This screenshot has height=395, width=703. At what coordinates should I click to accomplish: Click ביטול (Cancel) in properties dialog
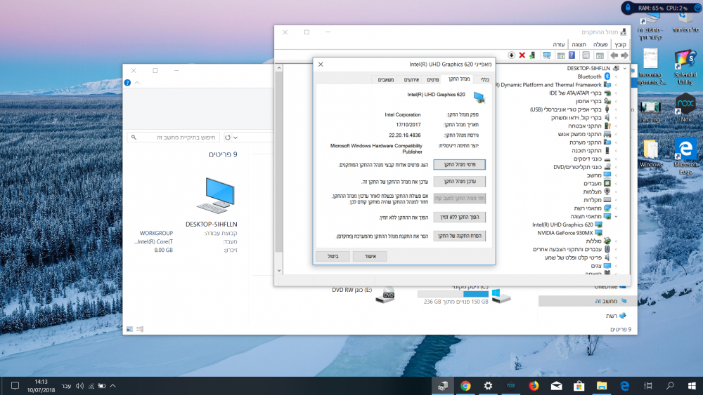[x=333, y=256]
